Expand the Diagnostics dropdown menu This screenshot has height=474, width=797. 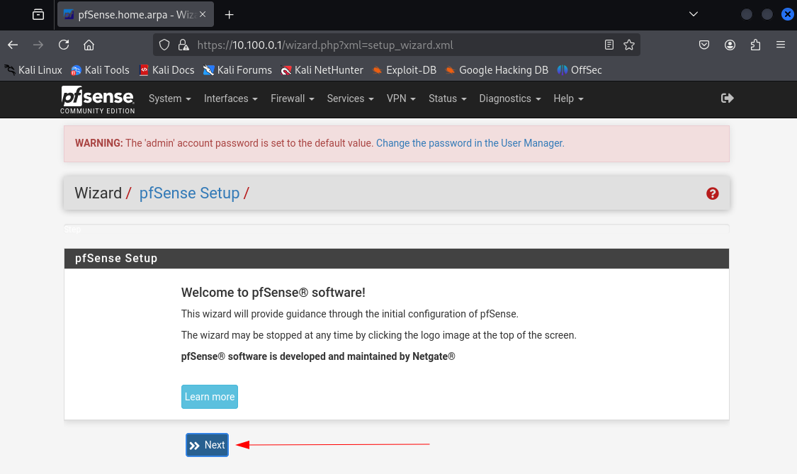coord(510,98)
